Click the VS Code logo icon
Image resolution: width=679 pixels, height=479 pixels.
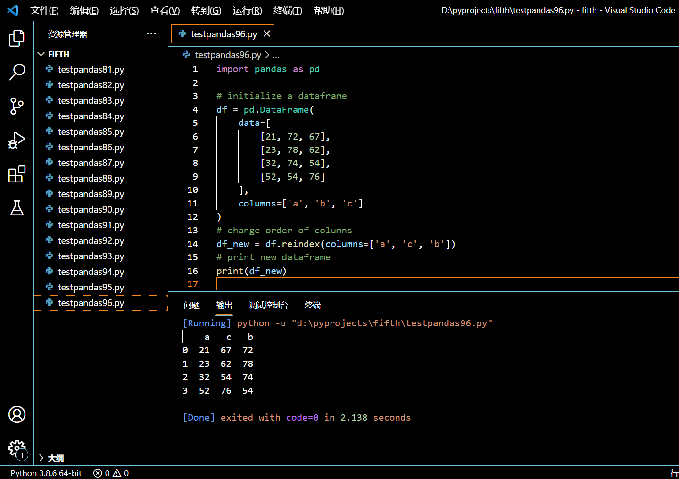pos(13,10)
